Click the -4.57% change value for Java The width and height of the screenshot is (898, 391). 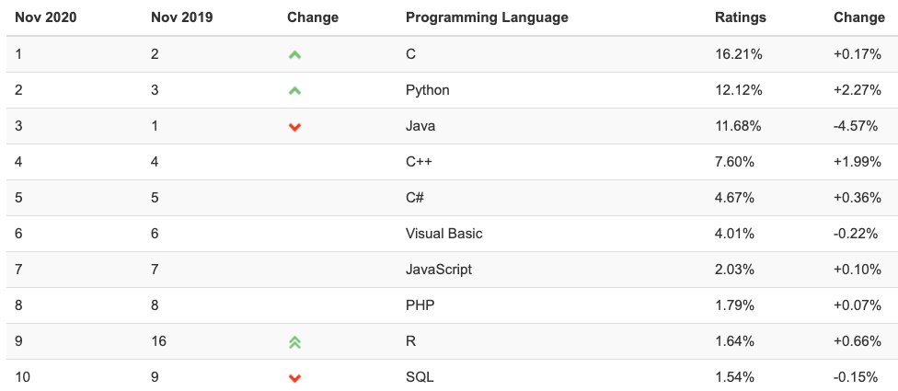click(855, 126)
